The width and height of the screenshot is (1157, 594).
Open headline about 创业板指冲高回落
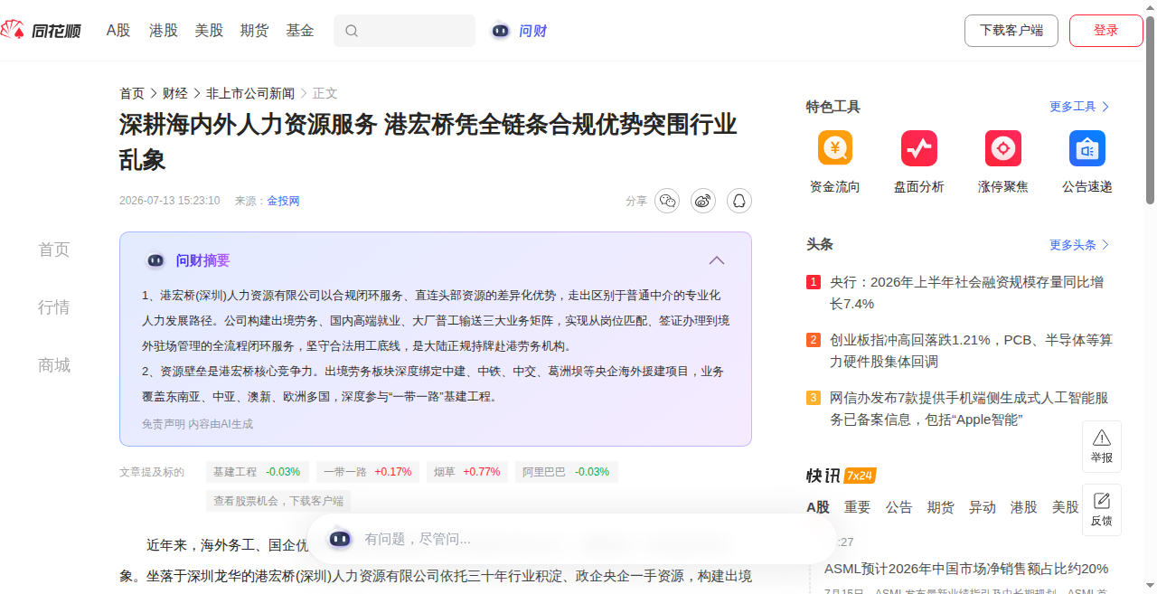tap(971, 351)
